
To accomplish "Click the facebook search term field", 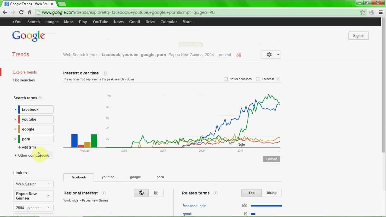I will (36, 109).
